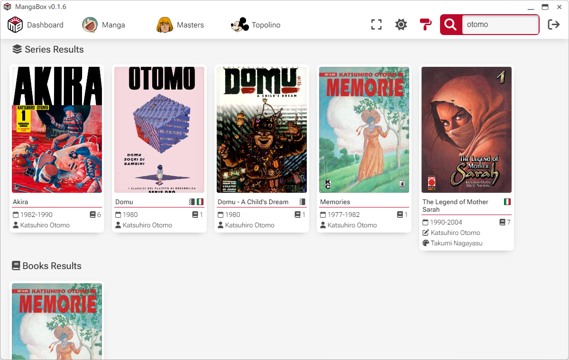Click the book icon beside Books Results
Screen dimensions: 569x360
16,266
